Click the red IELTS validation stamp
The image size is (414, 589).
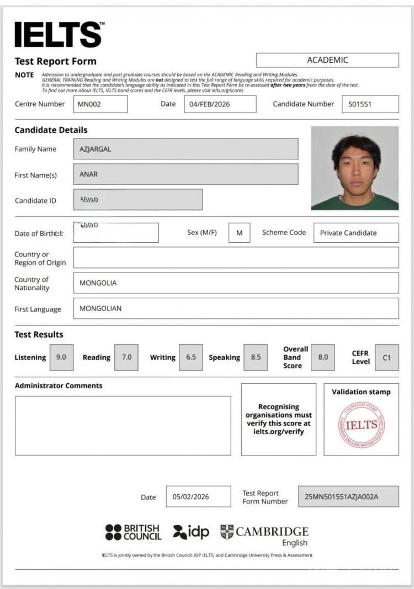[x=361, y=425]
